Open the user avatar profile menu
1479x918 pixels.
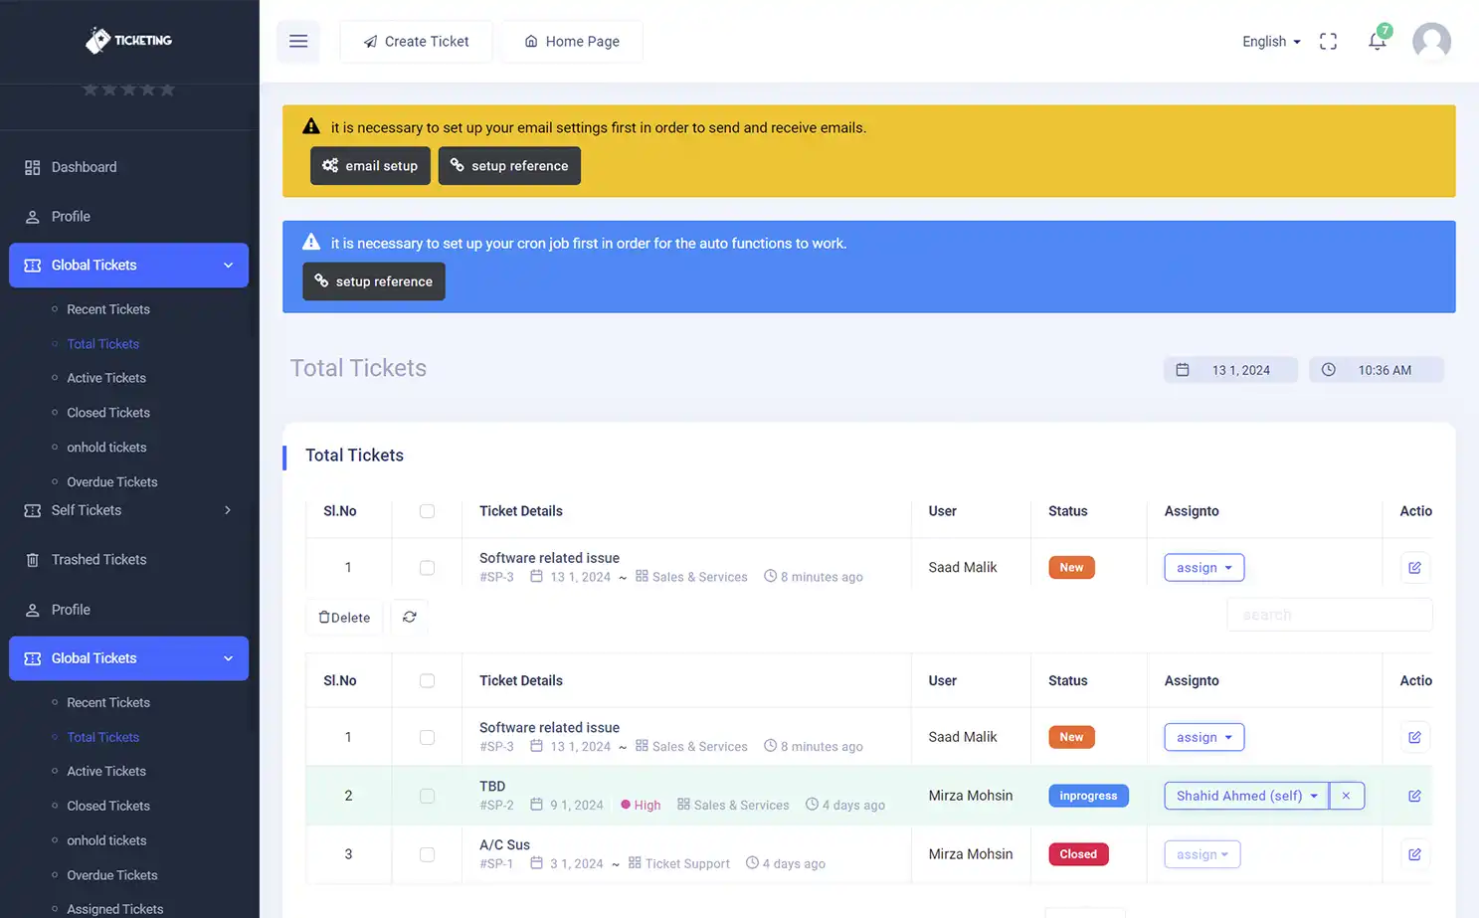pyautogui.click(x=1431, y=41)
